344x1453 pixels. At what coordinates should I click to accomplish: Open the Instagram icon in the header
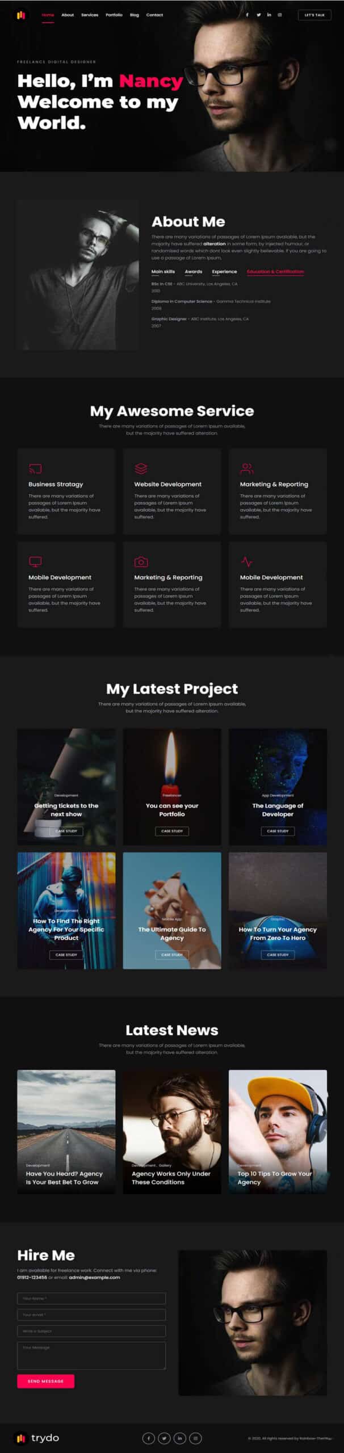(x=279, y=15)
